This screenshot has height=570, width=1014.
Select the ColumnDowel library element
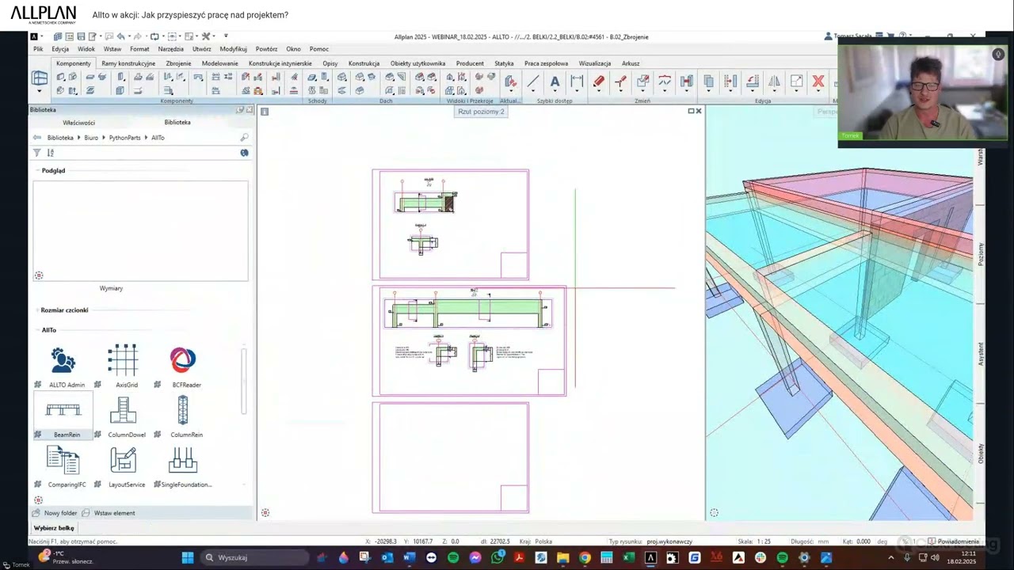tap(123, 416)
